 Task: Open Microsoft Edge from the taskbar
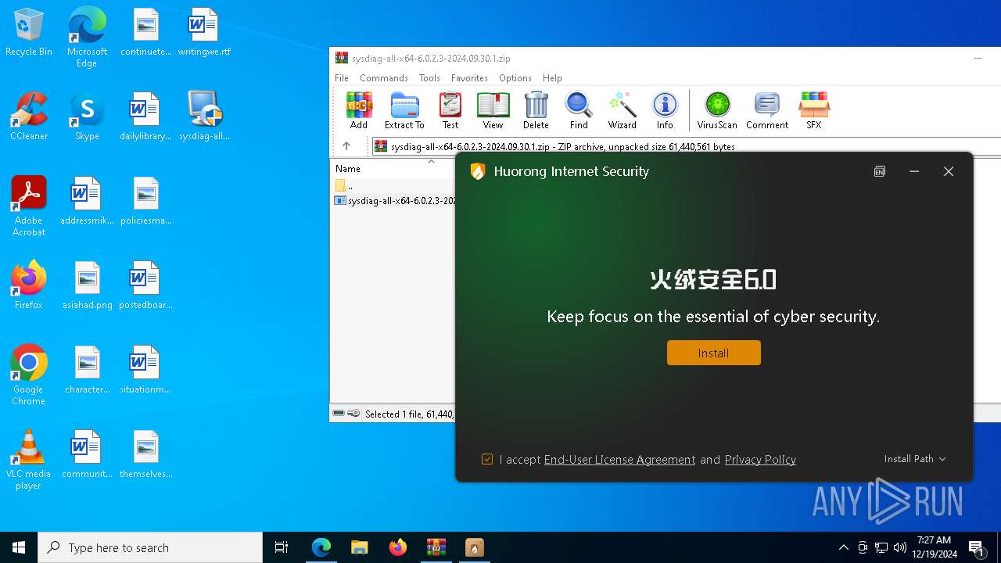click(321, 547)
